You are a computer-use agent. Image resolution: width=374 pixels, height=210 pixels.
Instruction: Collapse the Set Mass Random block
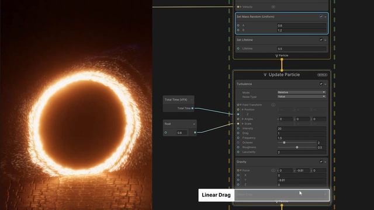(325, 17)
